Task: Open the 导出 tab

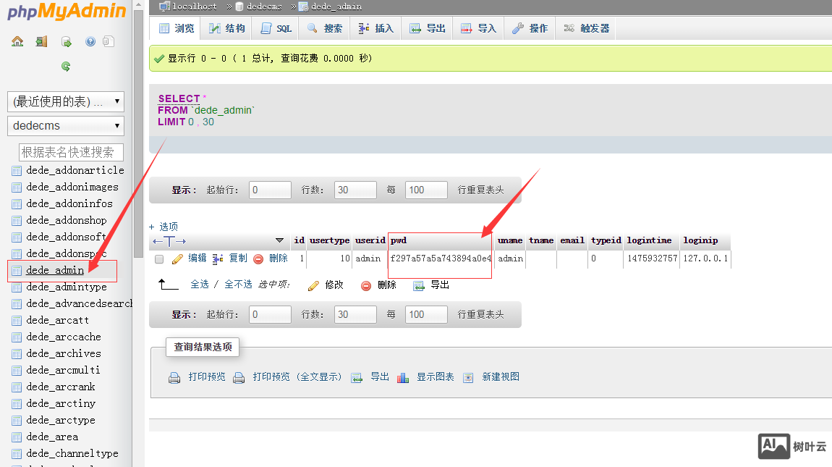Action: pos(428,28)
